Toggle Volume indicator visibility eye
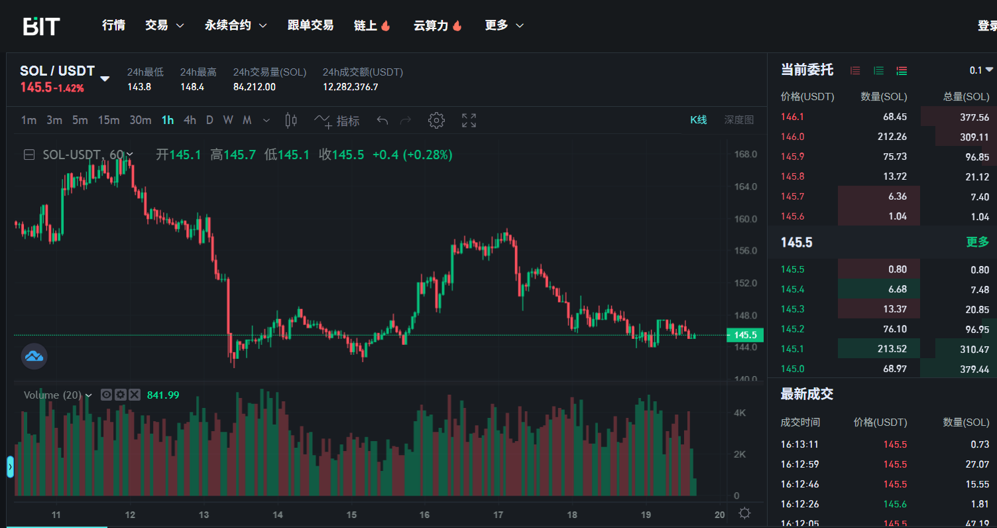 (106, 395)
